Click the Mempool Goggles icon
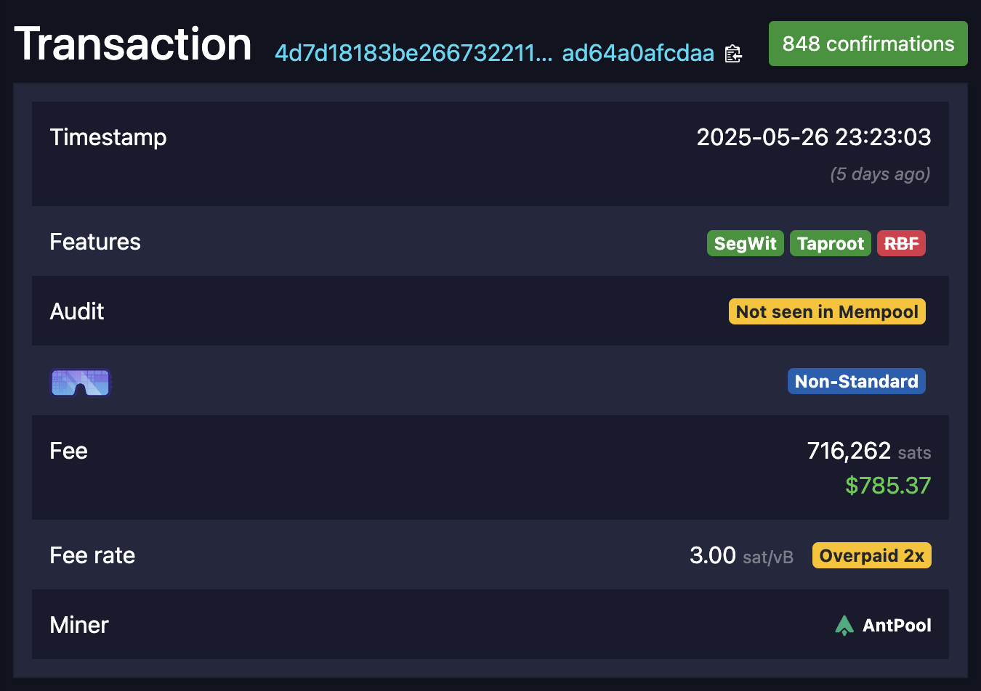The width and height of the screenshot is (981, 691). click(x=80, y=382)
